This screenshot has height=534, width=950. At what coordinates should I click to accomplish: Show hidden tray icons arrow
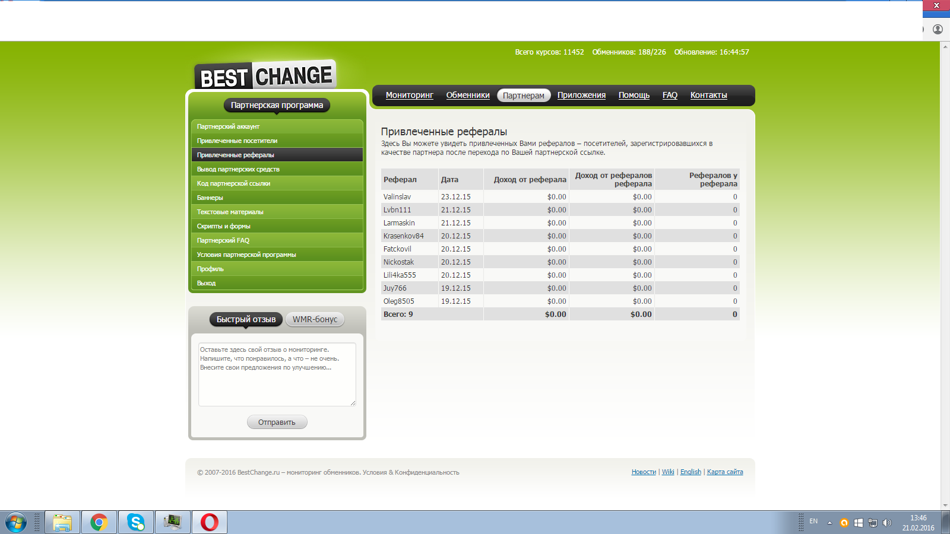[829, 523]
